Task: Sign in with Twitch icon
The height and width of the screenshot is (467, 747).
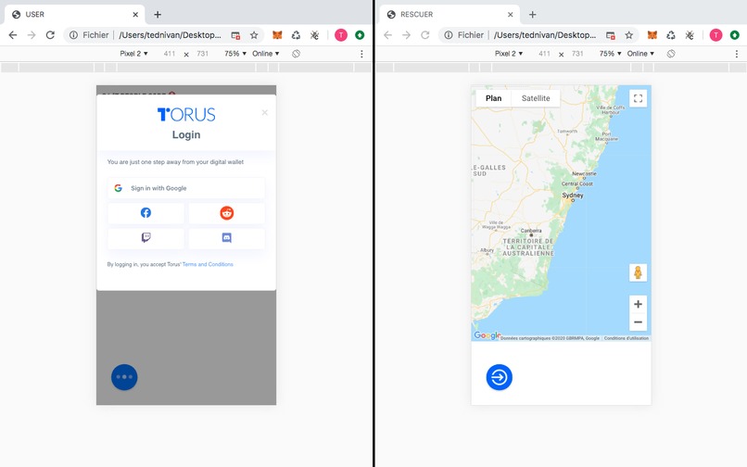Action: (x=146, y=238)
